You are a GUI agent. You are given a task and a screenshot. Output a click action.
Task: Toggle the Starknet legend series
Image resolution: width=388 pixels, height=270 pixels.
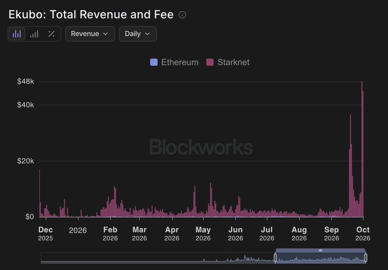pos(228,62)
